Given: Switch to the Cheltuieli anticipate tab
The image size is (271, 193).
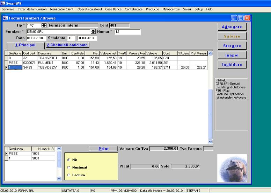Looking at the screenshot, I should [x=67, y=45].
